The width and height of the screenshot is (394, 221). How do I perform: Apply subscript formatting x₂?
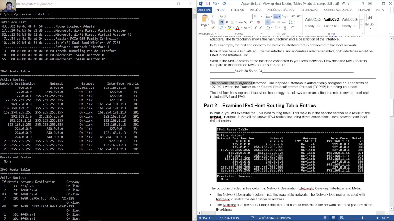(x=246, y=22)
